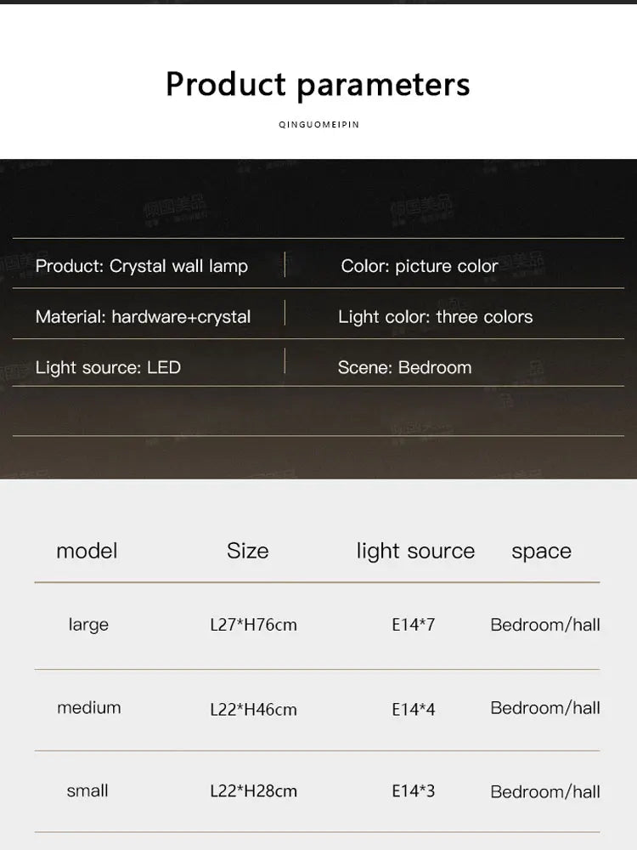
Task: Click the "Product parameters" heading
Action: (318, 84)
